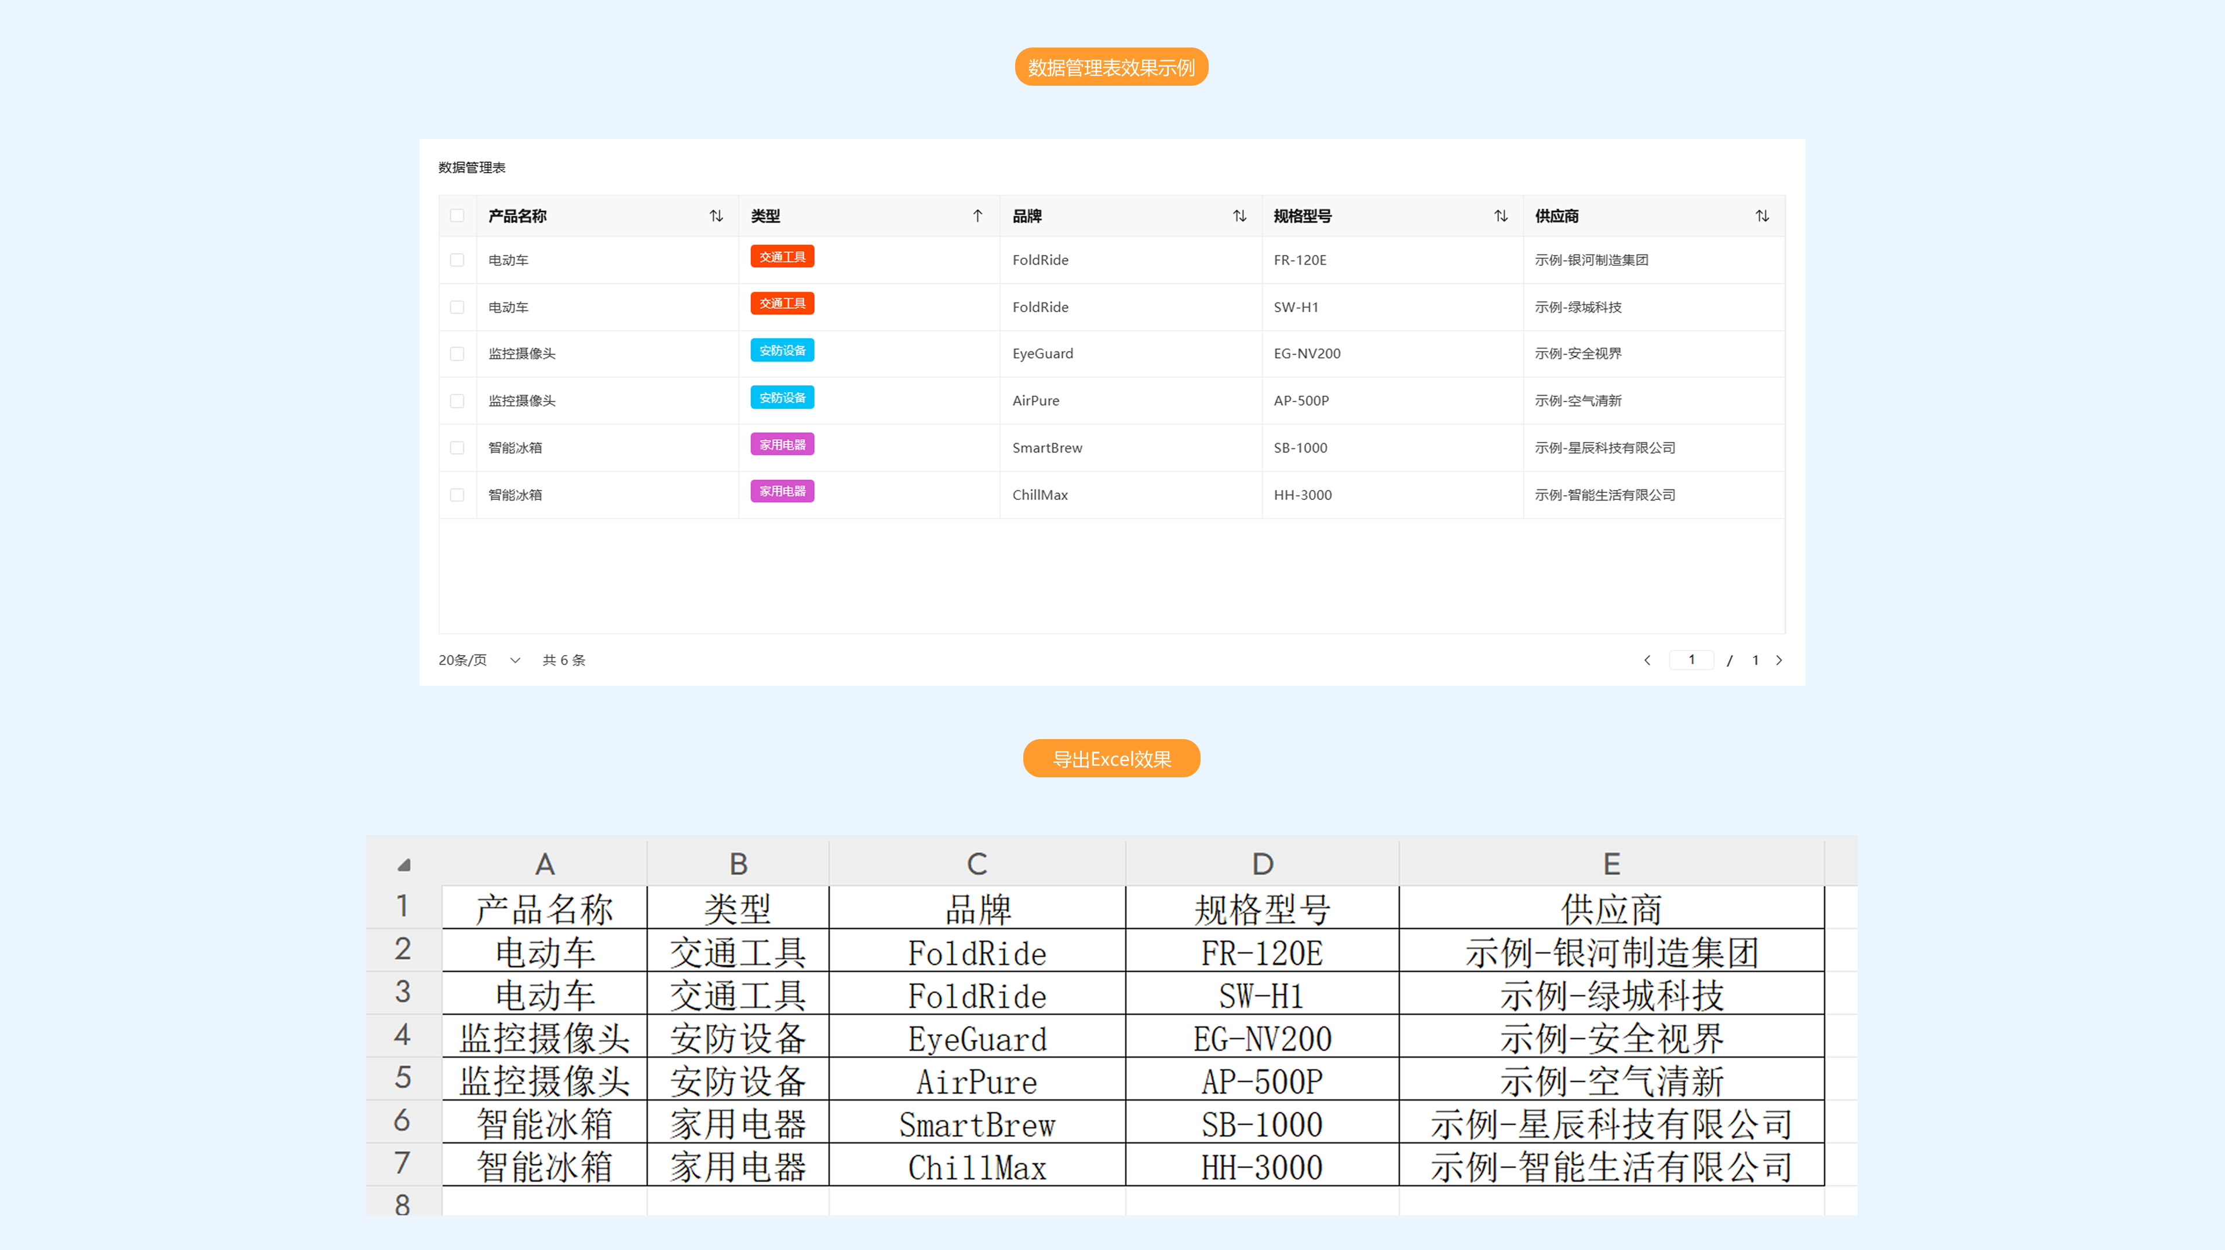Click 示例-绿城科技 in the data table
The width and height of the screenshot is (2225, 1250).
[x=1578, y=308]
